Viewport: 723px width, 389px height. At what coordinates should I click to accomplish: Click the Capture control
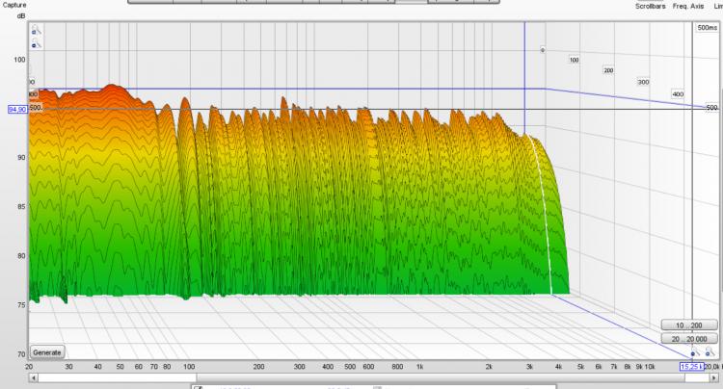point(13,3)
